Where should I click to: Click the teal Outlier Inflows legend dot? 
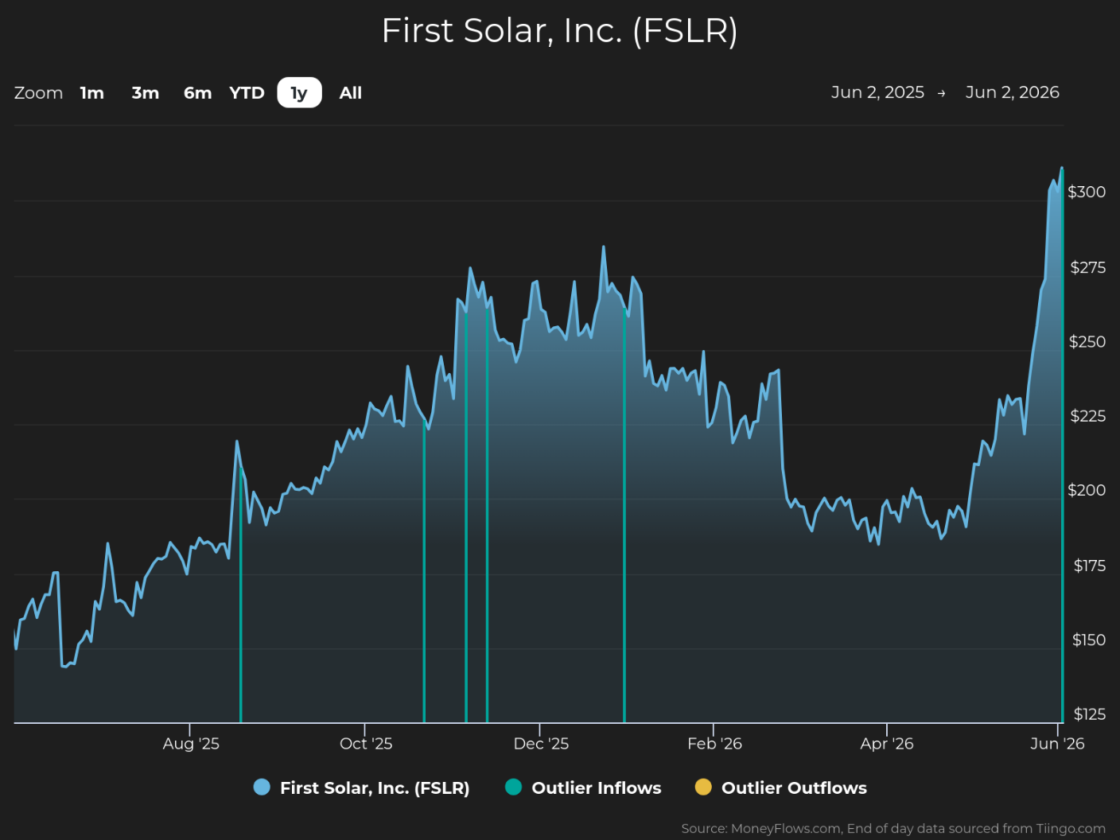514,787
